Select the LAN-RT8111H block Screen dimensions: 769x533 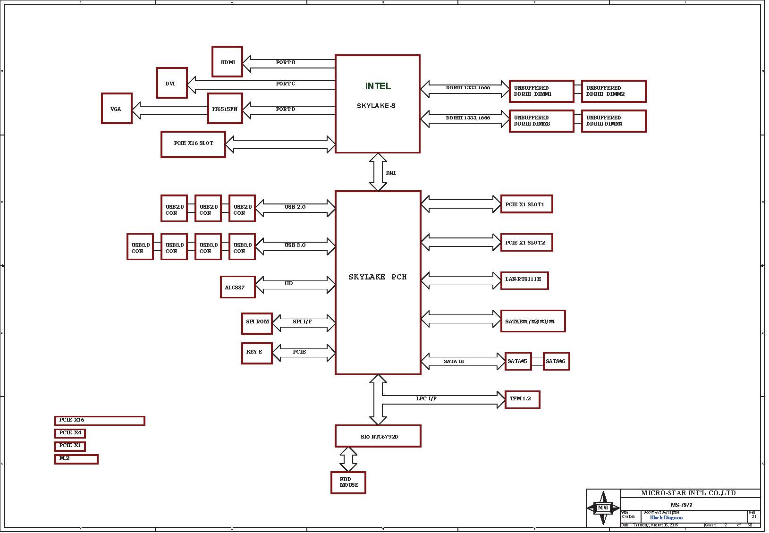click(524, 280)
